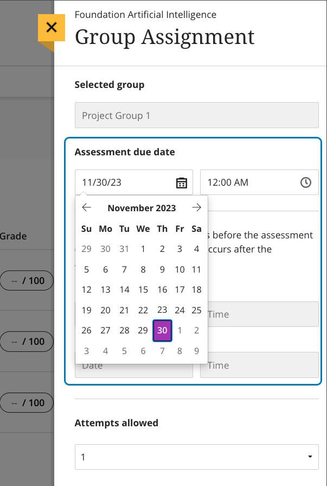This screenshot has height=486, width=327.
Task: Select November 23 in the calendar
Action: [162, 310]
